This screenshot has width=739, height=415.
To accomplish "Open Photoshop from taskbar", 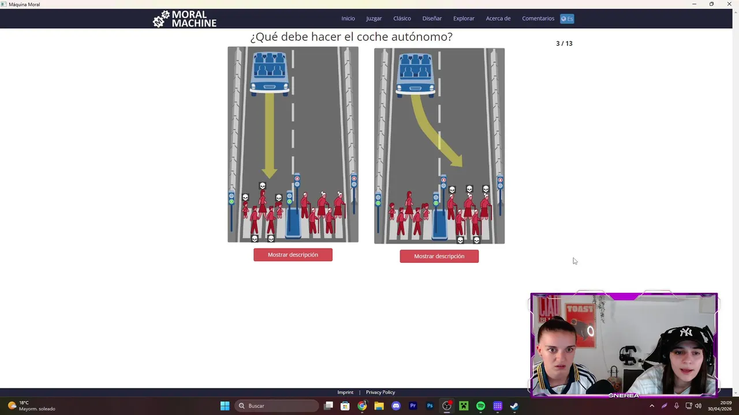I will pyautogui.click(x=430, y=406).
